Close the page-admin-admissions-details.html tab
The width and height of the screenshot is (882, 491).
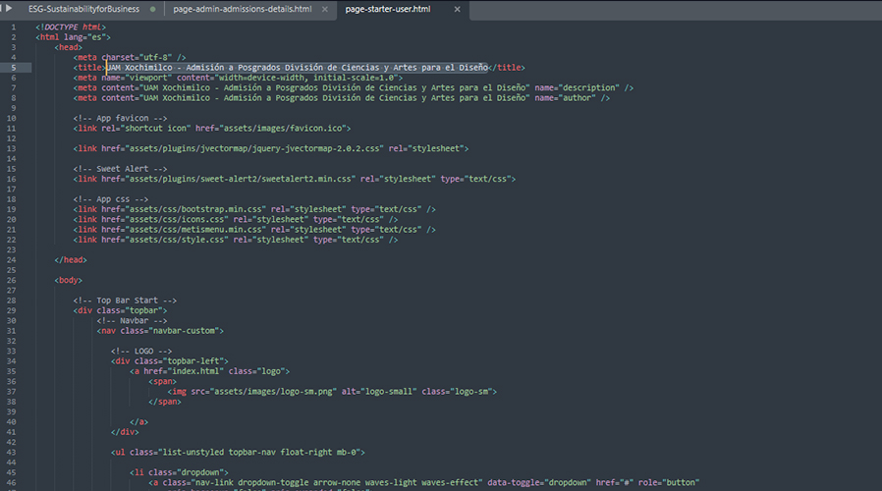click(325, 10)
